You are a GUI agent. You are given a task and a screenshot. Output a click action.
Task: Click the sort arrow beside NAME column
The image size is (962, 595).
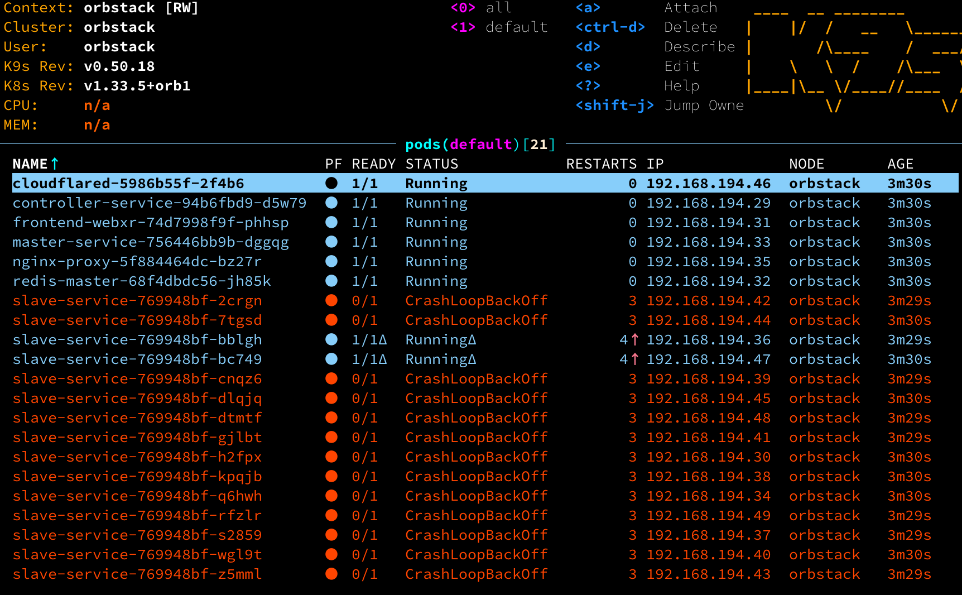(55, 164)
